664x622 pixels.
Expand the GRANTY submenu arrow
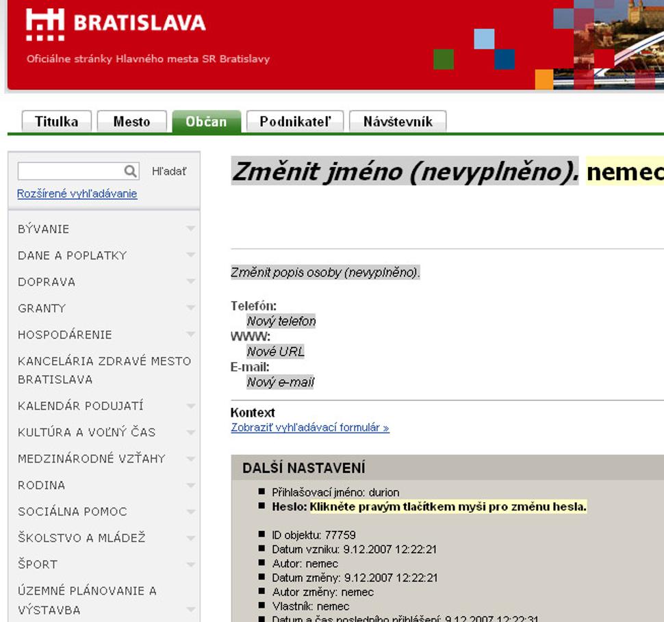pyautogui.click(x=190, y=308)
